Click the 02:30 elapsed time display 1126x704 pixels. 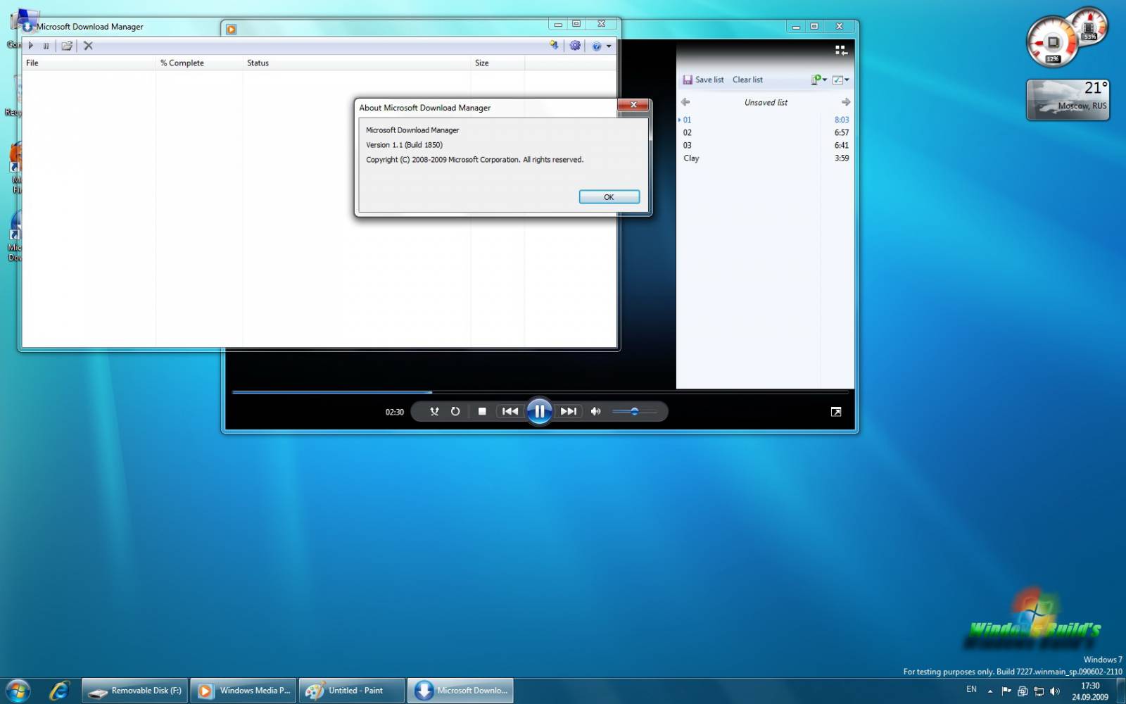[x=395, y=412]
